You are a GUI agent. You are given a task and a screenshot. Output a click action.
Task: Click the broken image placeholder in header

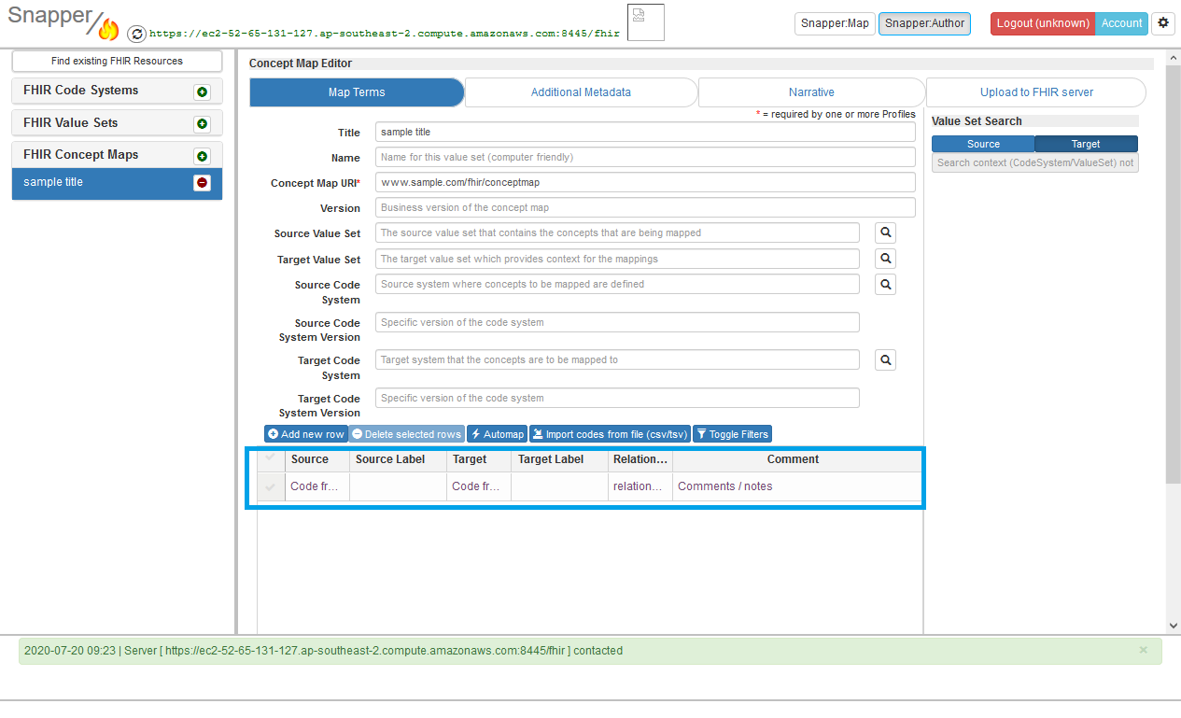[646, 22]
